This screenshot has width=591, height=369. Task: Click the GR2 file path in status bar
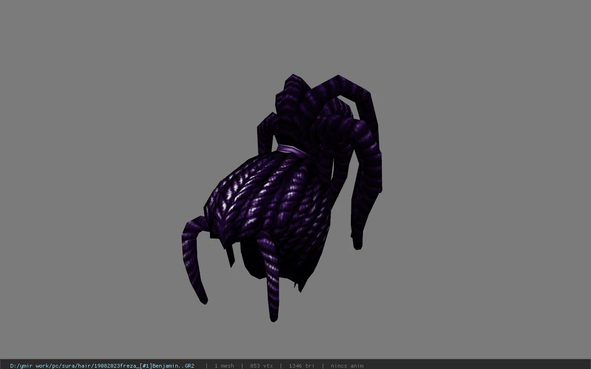102,366
